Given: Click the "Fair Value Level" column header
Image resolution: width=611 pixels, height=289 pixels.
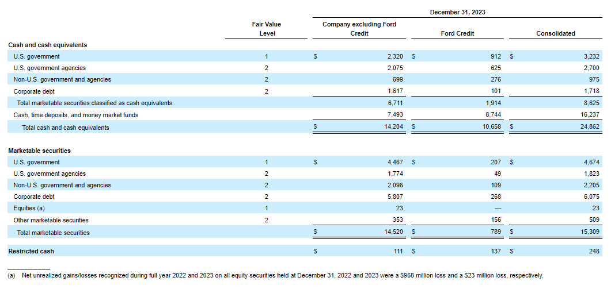Looking at the screenshot, I should click(267, 29).
